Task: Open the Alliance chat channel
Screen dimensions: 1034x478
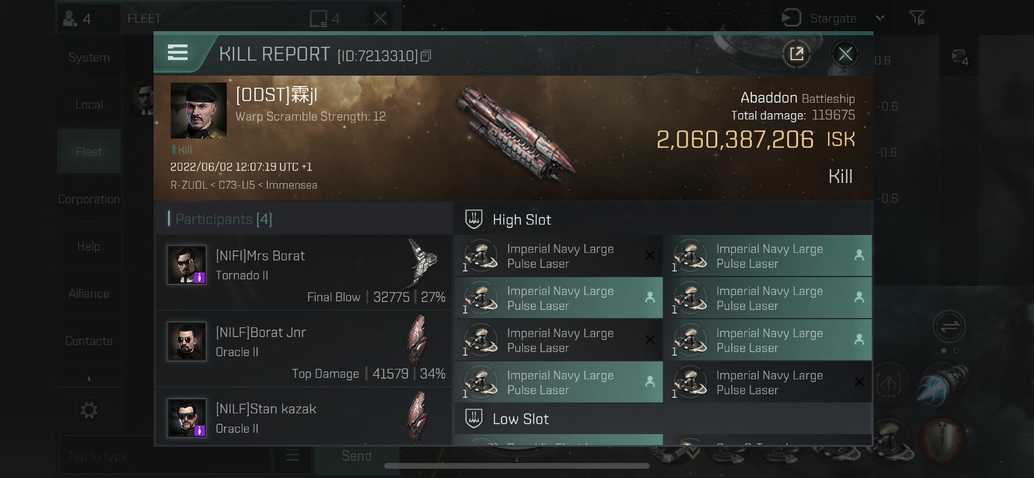Action: (x=89, y=294)
